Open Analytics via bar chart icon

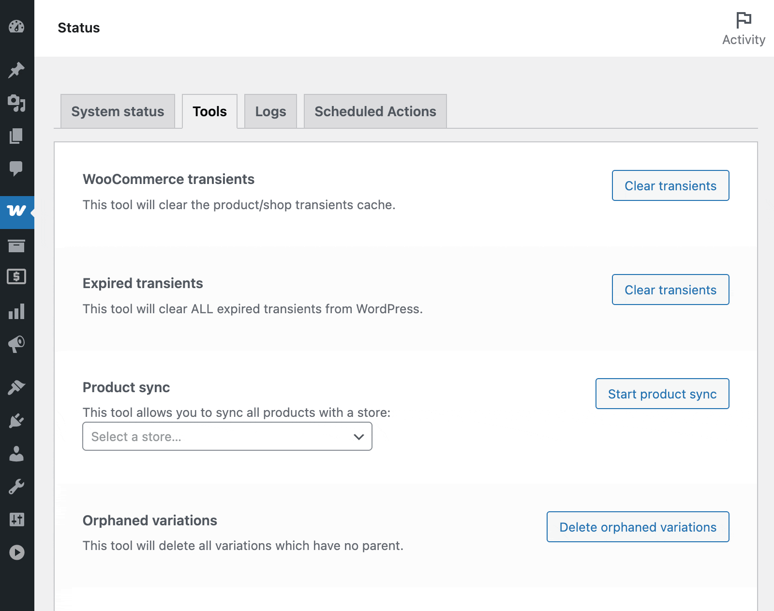click(17, 311)
